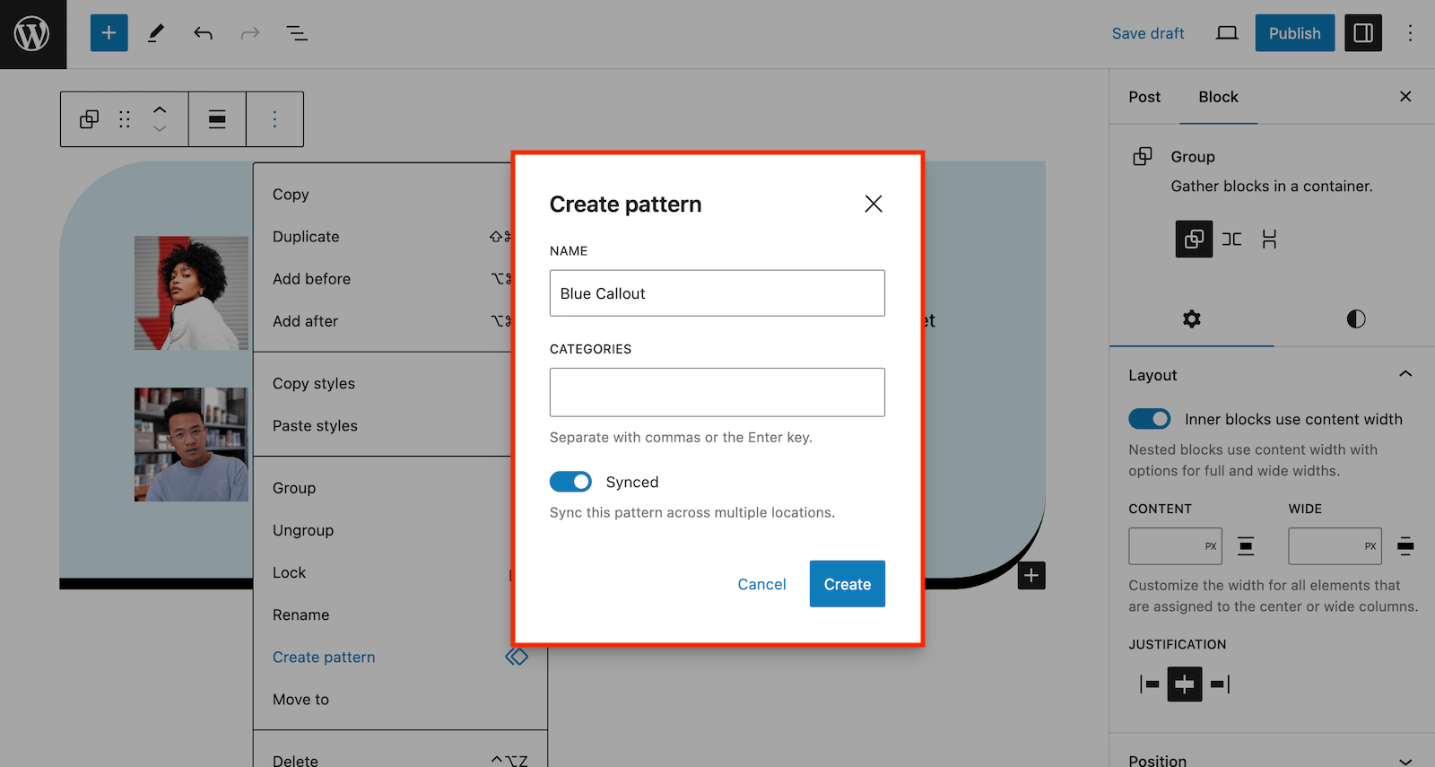The height and width of the screenshot is (767, 1435).
Task: Focus the Content width PX field
Action: 1175,545
